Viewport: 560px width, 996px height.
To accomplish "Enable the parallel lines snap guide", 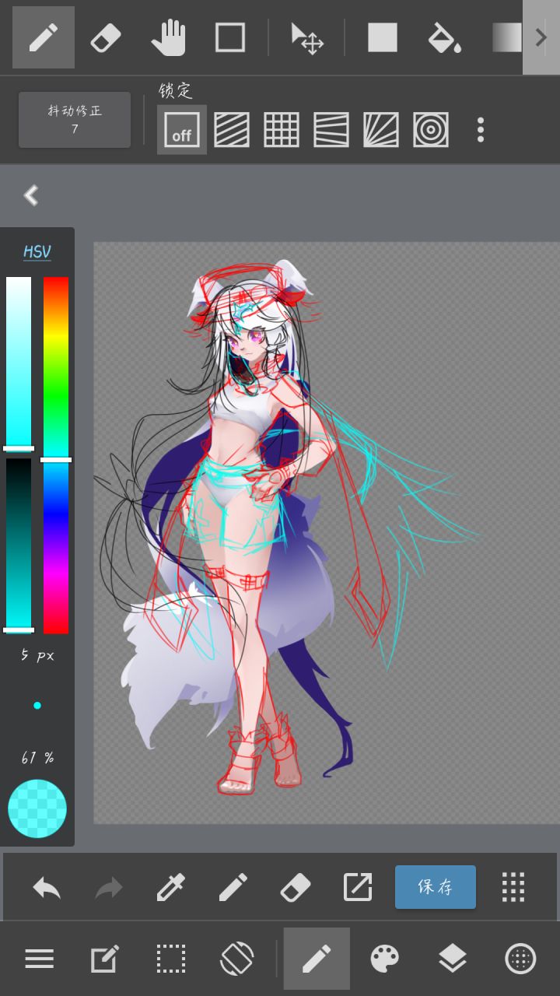I will click(x=232, y=129).
